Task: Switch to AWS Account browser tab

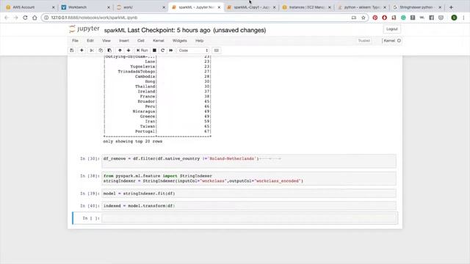Action: pos(29,7)
